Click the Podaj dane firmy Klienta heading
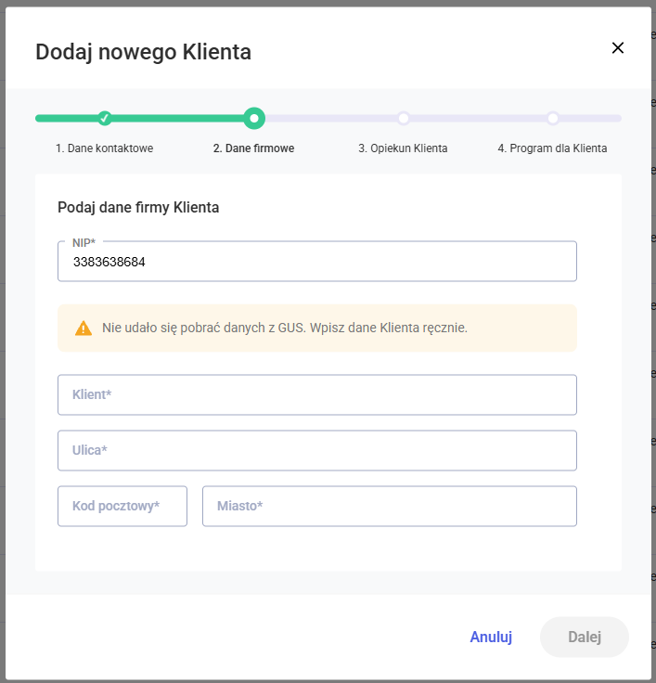The width and height of the screenshot is (656, 683). point(138,207)
